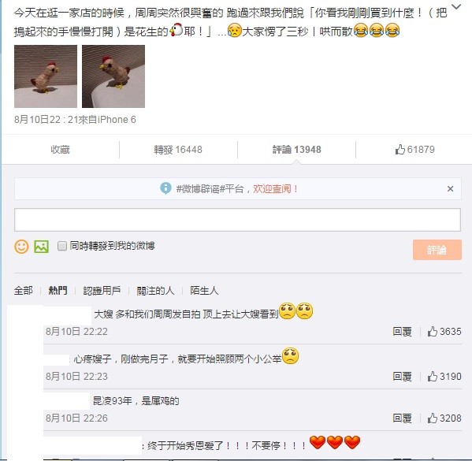This screenshot has height=461, width=472.
Task: Like the comment with 3190 likes
Action: [x=444, y=377]
